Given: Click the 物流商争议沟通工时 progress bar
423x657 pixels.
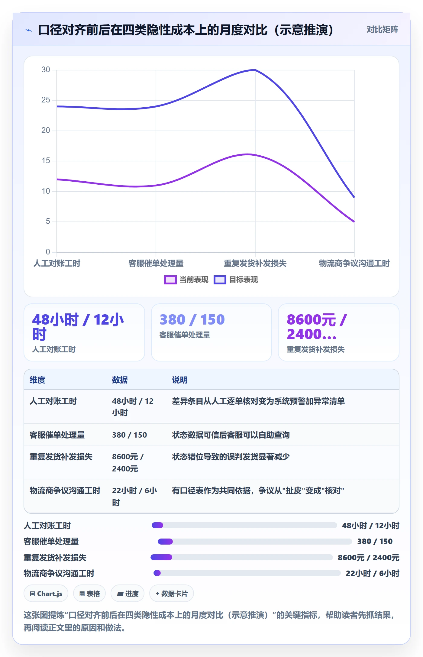Looking at the screenshot, I should tap(247, 573).
